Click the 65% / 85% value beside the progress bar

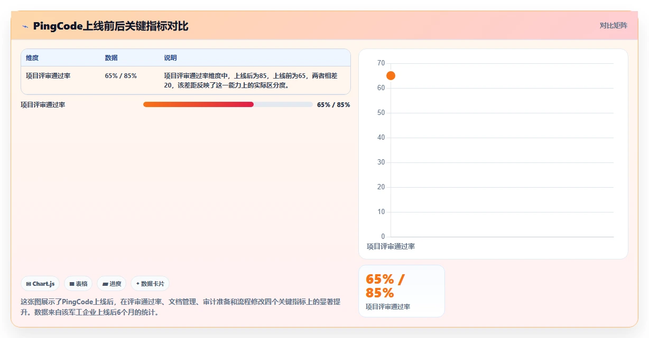[333, 105]
